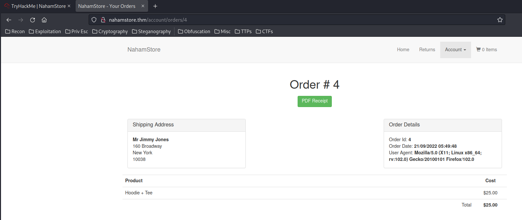Open the CTFs bookmarks folder
522x220 pixels.
[x=264, y=32]
